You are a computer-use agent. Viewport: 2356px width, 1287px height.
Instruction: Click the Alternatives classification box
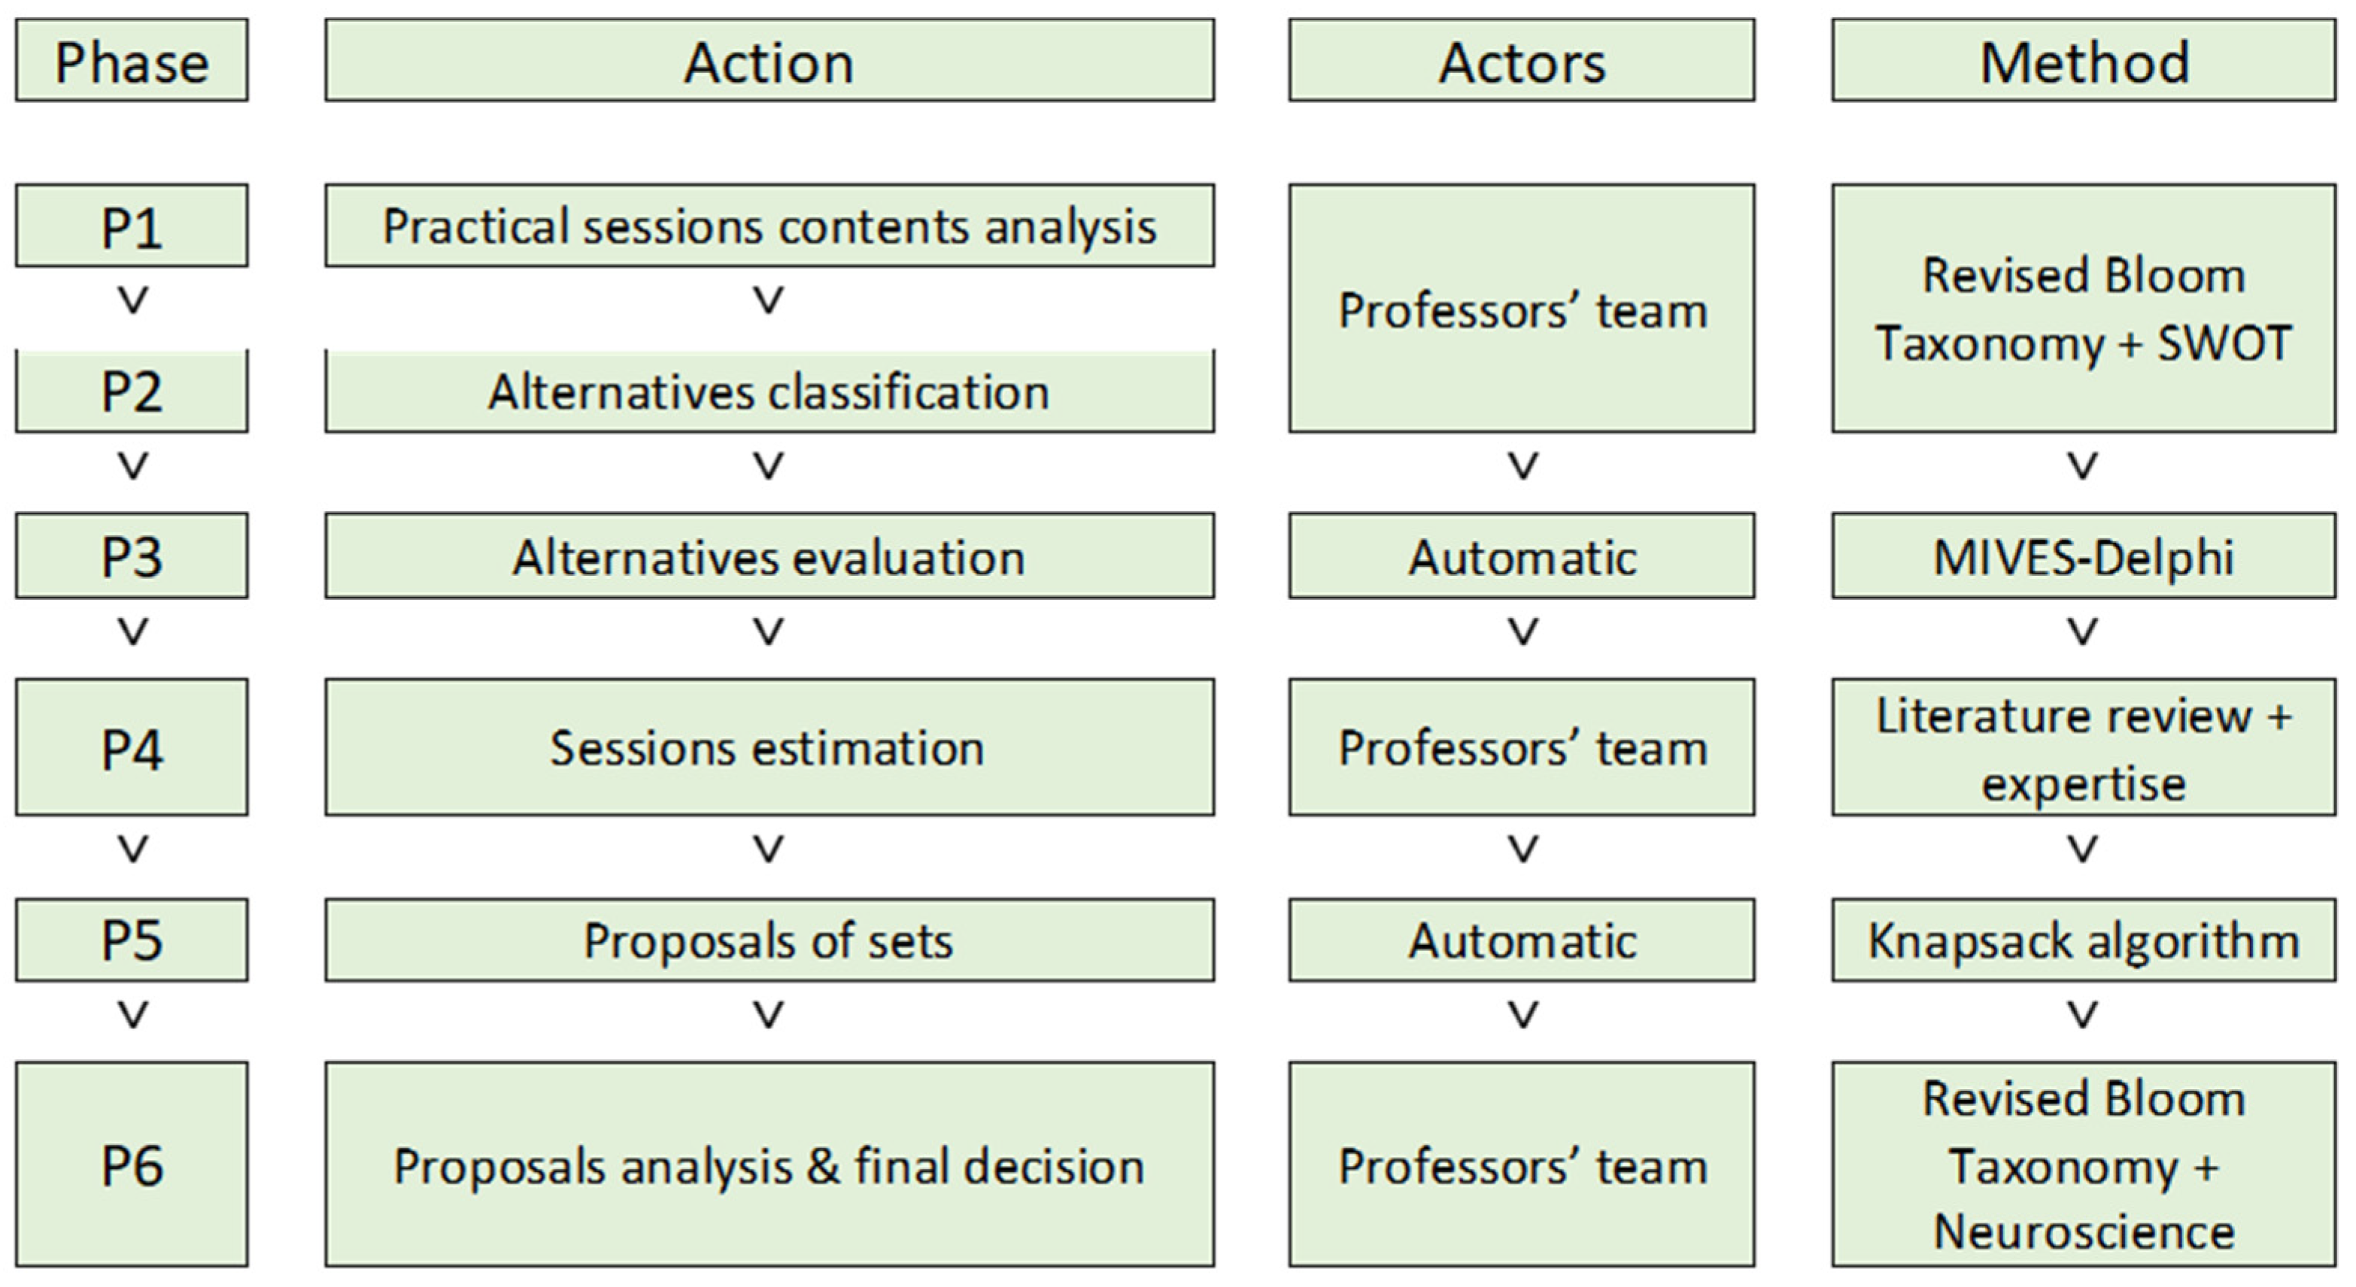point(770,391)
